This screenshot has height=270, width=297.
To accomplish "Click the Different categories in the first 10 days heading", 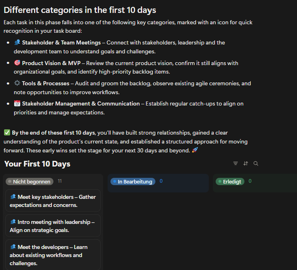I will (x=80, y=10).
